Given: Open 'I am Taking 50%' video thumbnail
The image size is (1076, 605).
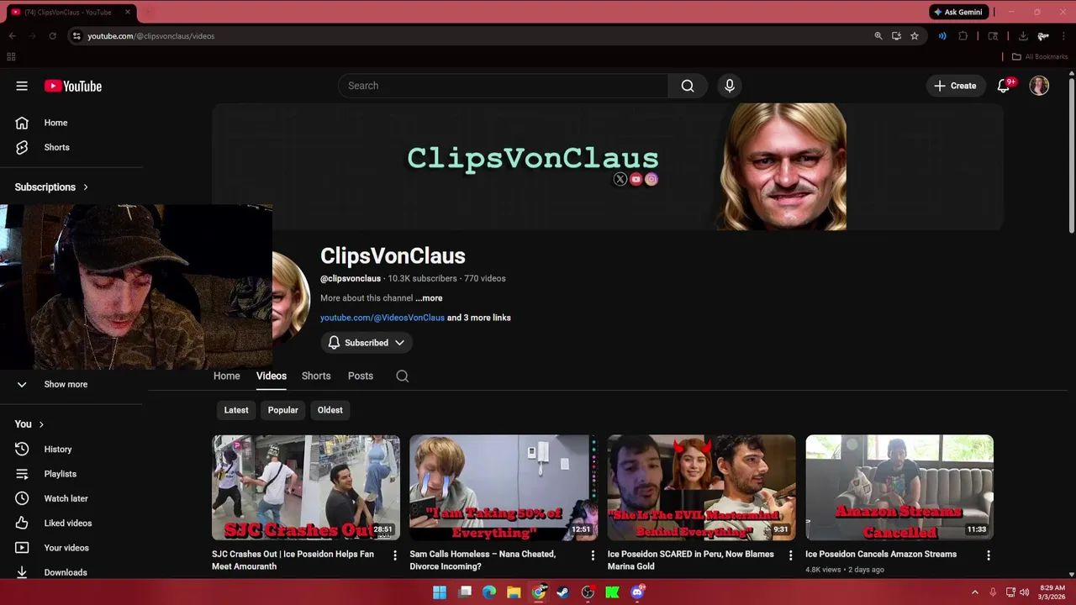Looking at the screenshot, I should [x=504, y=487].
